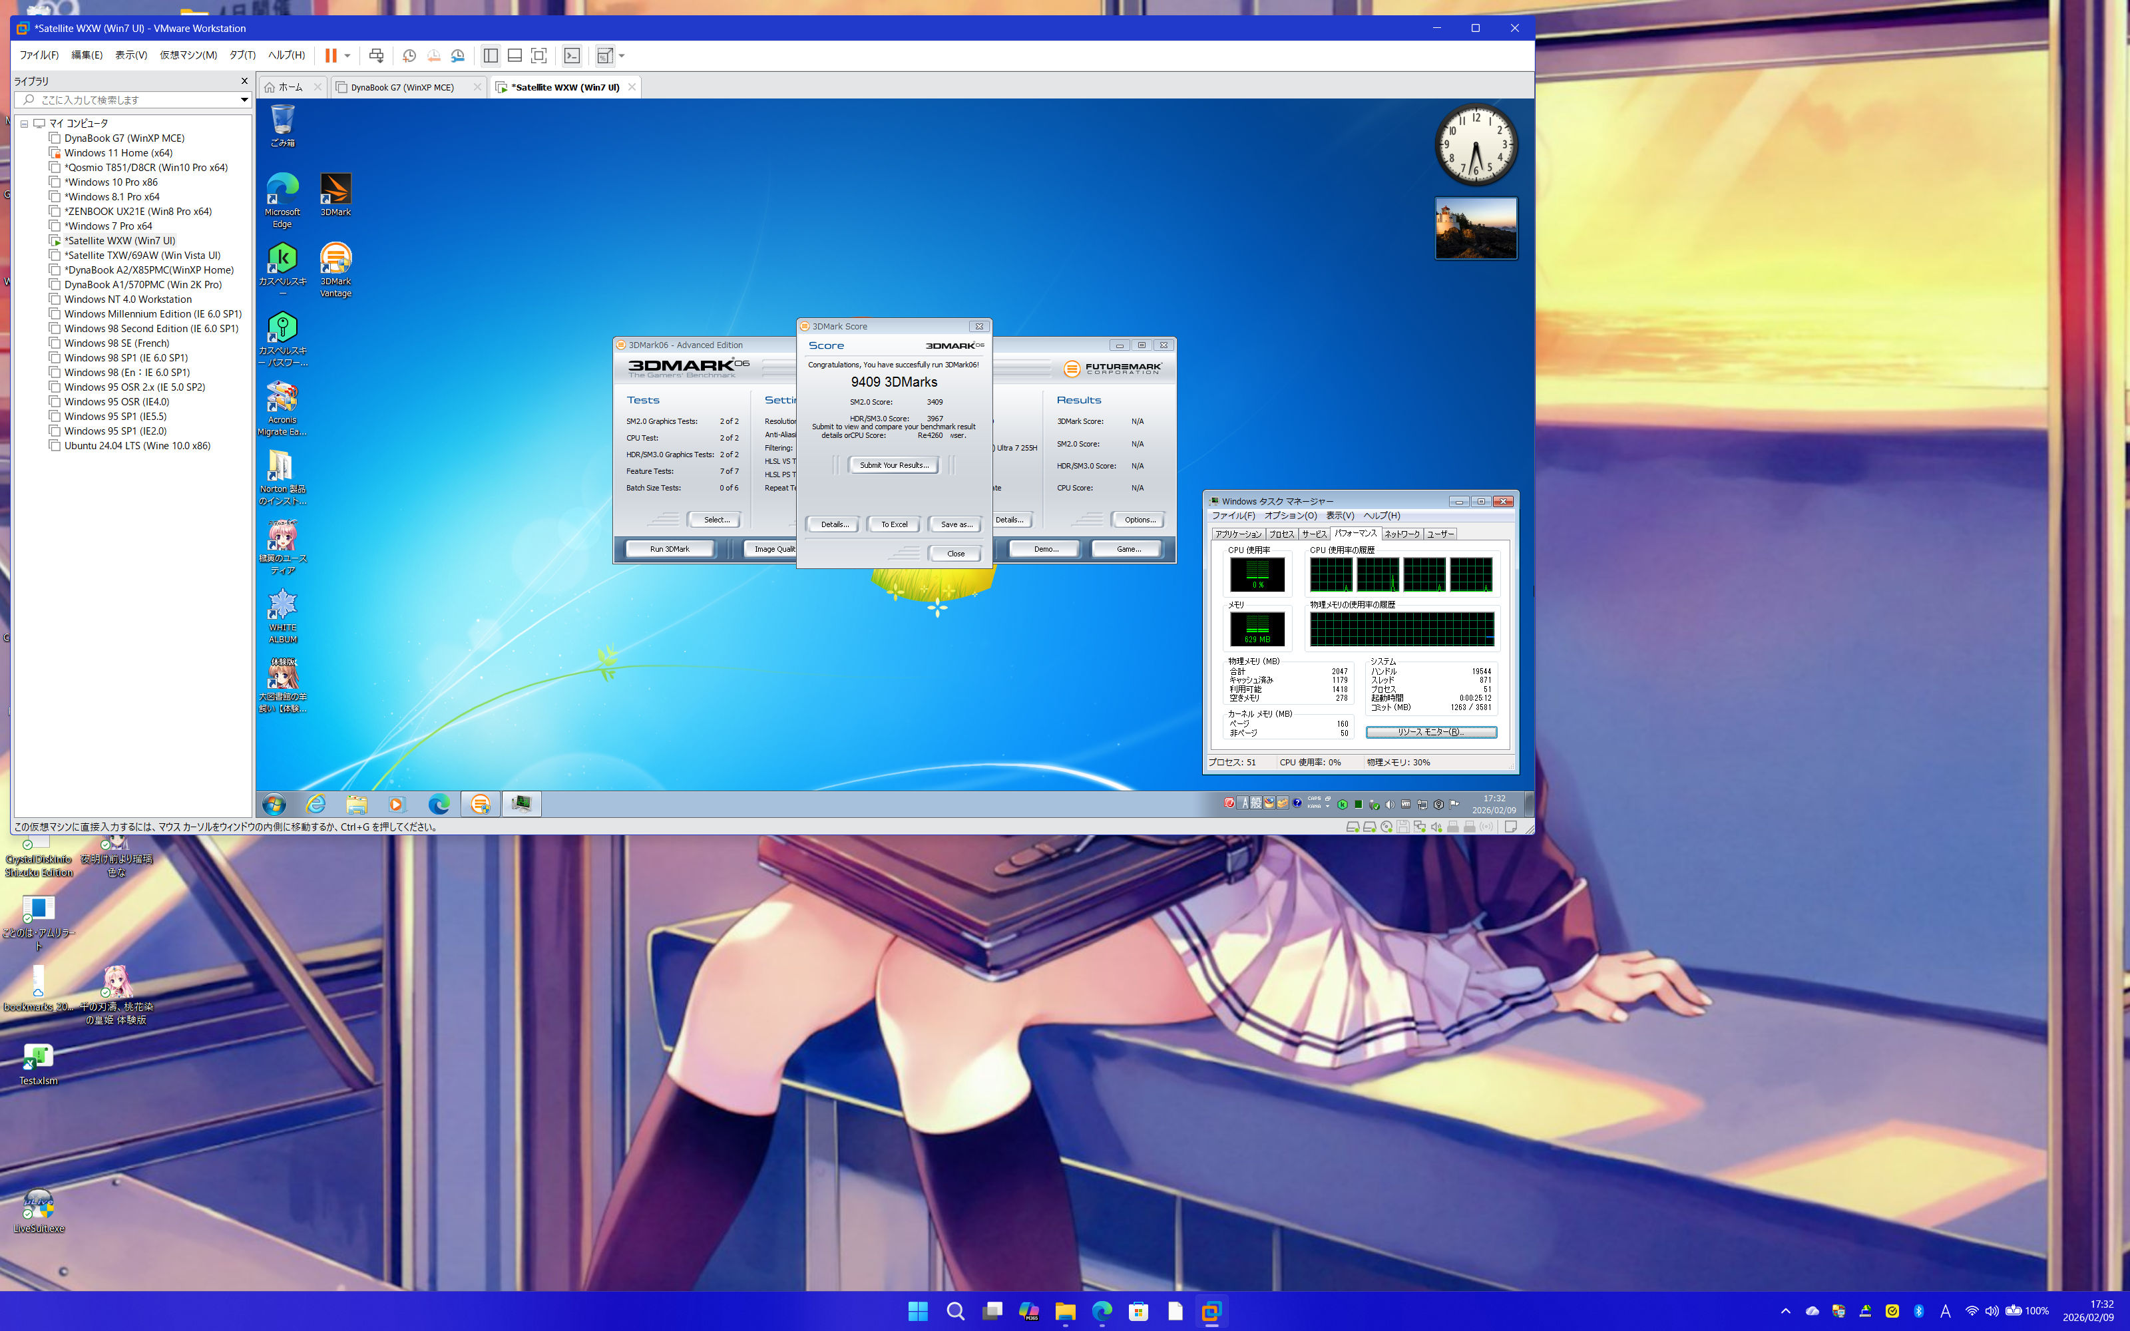The width and height of the screenshot is (2130, 1331).
Task: Toggle the library sidebar panel icon
Action: click(x=491, y=55)
